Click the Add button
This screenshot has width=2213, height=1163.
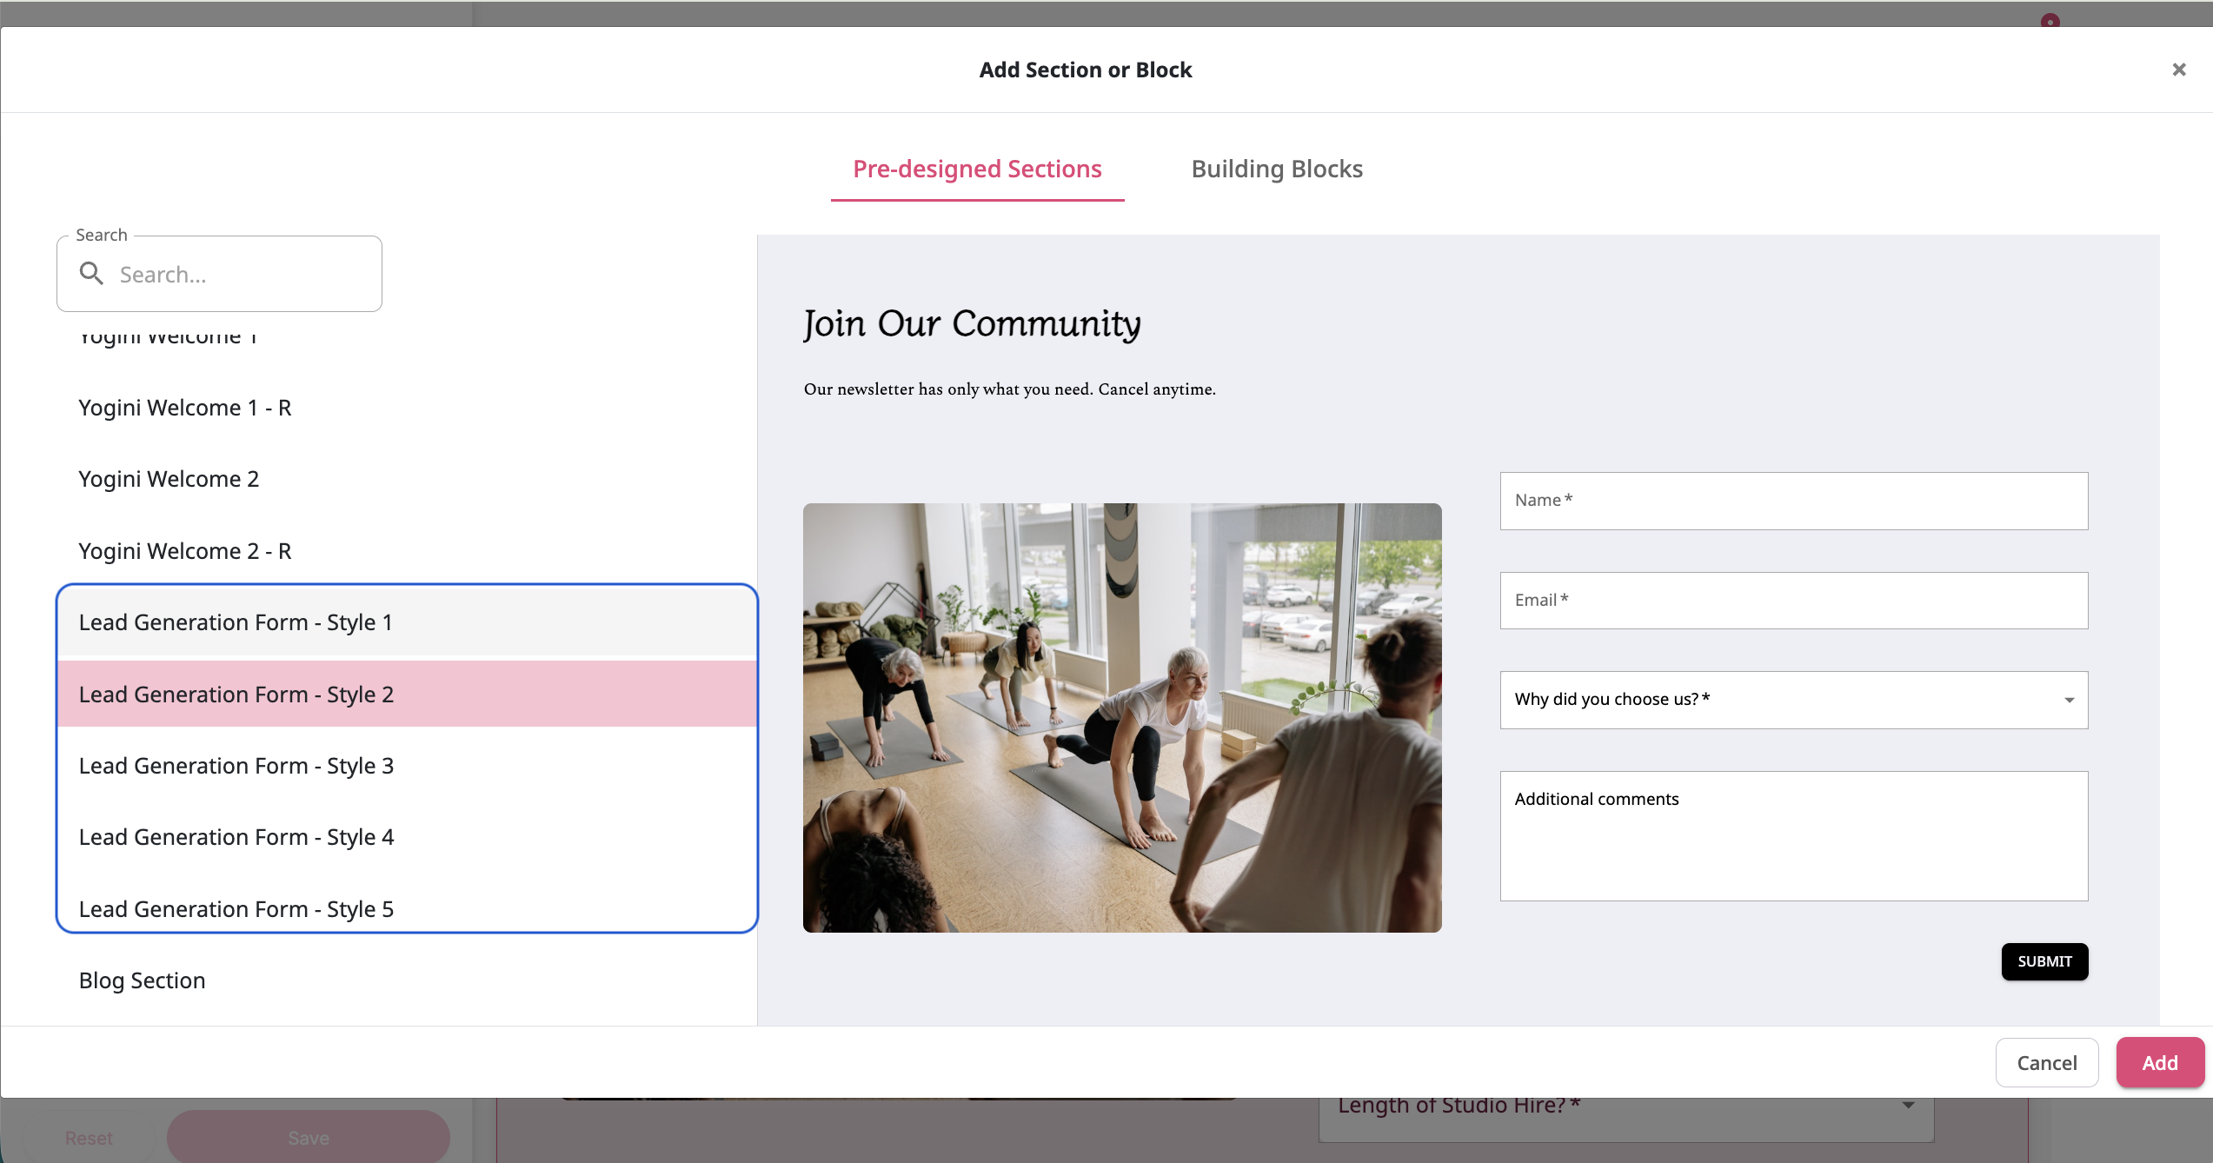tap(2160, 1061)
